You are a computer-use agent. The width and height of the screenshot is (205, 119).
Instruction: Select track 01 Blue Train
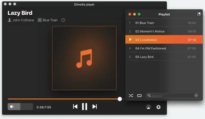pos(164,23)
